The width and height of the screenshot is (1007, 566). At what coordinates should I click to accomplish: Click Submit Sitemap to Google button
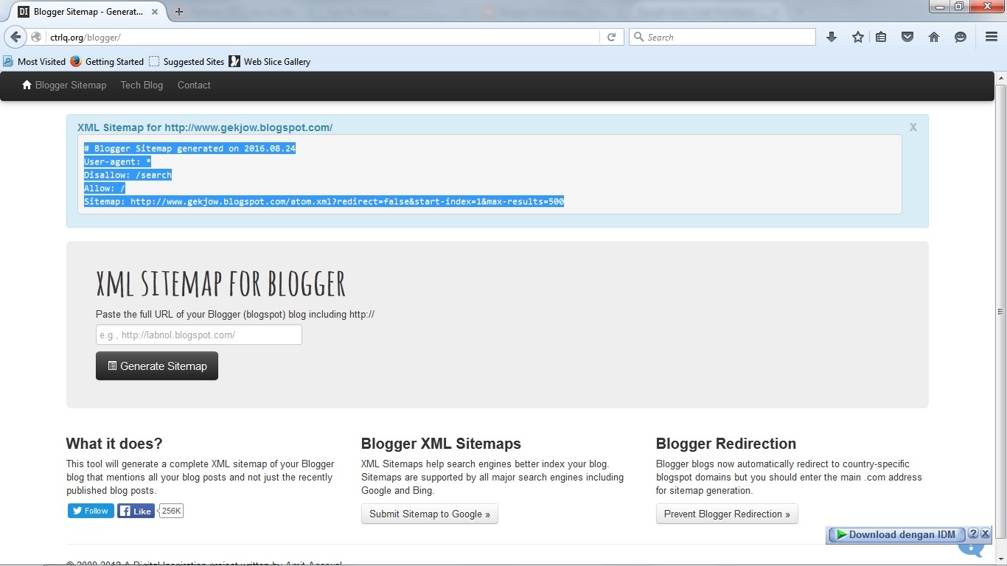(x=430, y=514)
